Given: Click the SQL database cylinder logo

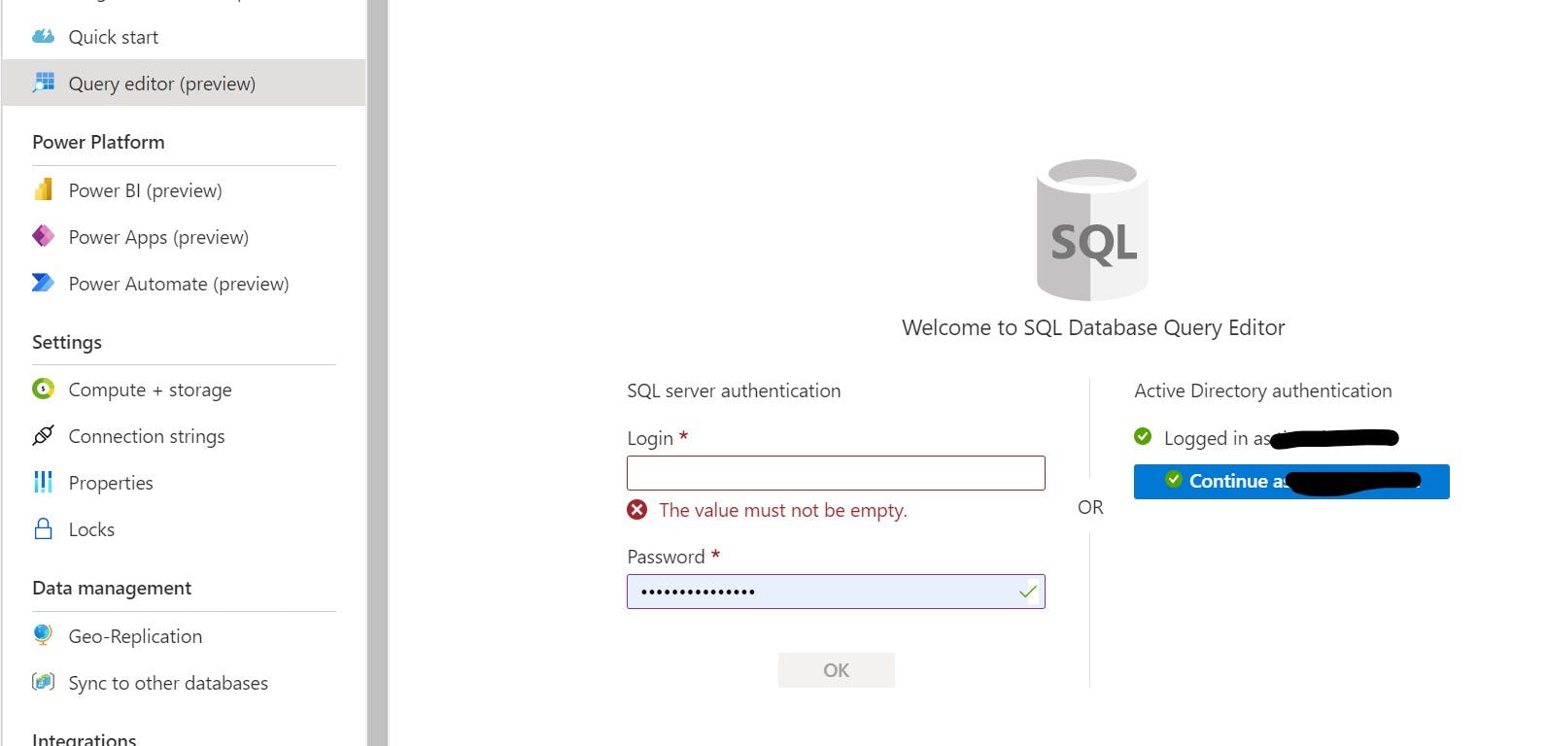Looking at the screenshot, I should (1093, 229).
